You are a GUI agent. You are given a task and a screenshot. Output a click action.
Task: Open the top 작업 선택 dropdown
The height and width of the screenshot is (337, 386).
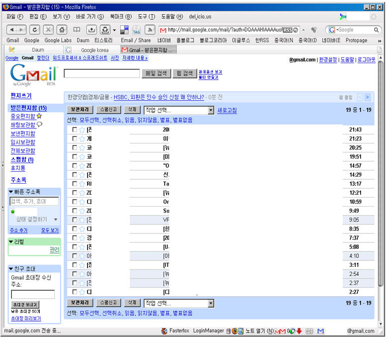(x=179, y=110)
